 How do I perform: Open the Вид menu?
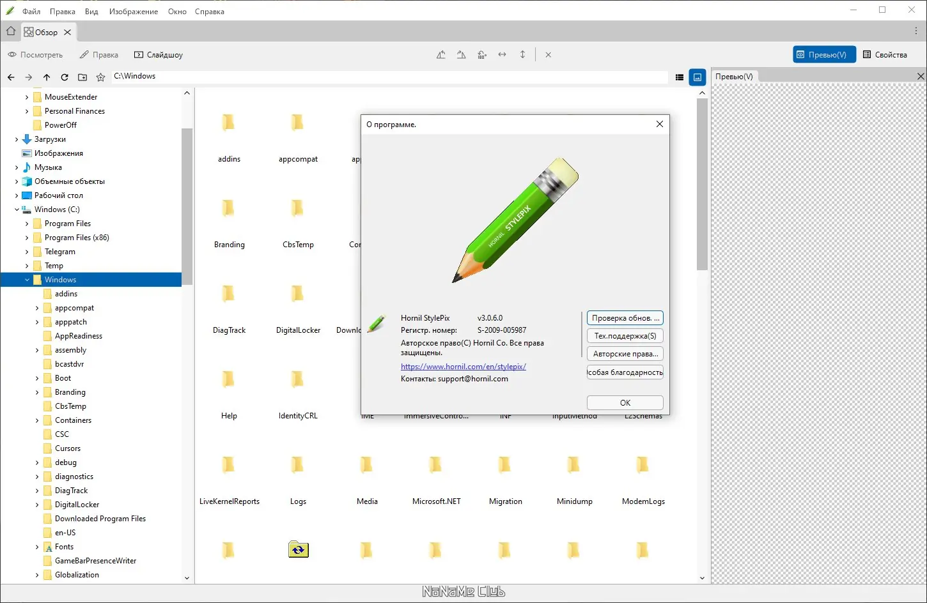91,11
